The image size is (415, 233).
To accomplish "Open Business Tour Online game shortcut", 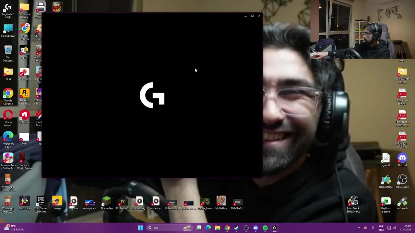I will tap(8, 161).
